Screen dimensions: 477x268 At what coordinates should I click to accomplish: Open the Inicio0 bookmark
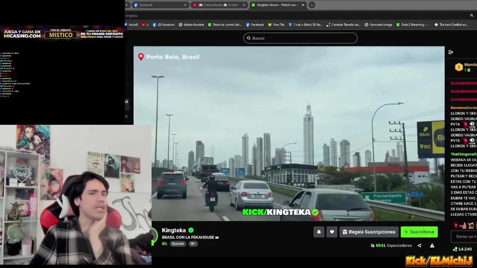[131, 25]
